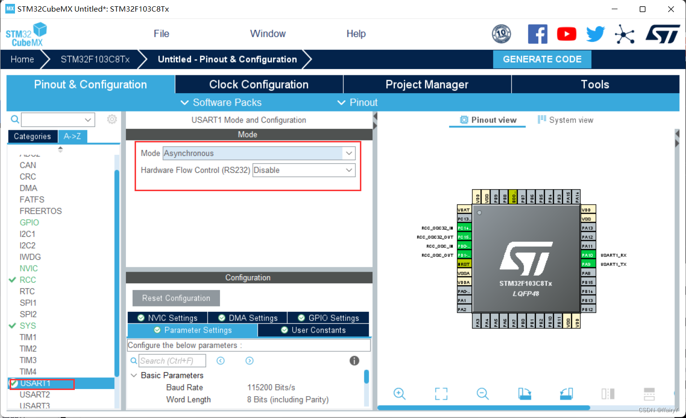Click the vertical flip pinout icon

tap(649, 393)
